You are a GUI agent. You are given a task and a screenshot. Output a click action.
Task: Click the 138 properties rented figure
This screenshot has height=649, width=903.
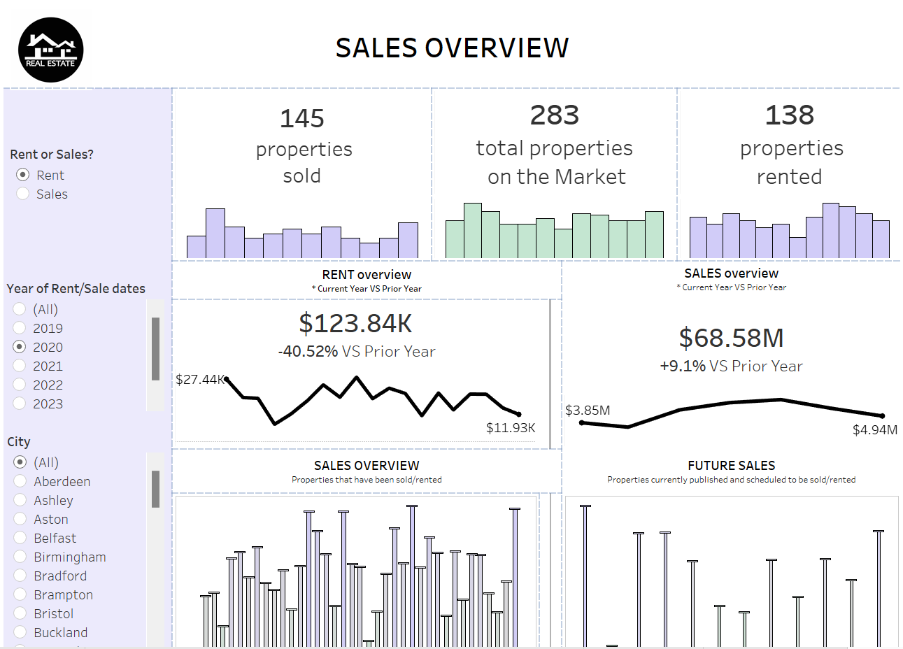coord(789,115)
